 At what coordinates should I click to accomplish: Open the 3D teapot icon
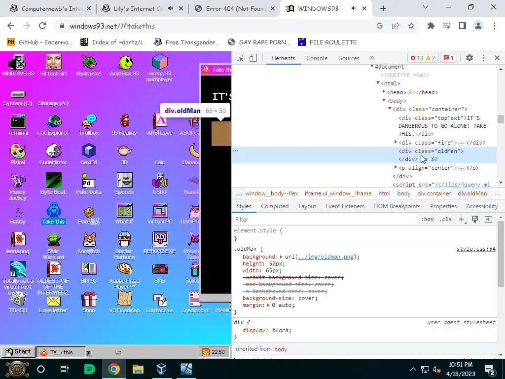[x=124, y=154]
